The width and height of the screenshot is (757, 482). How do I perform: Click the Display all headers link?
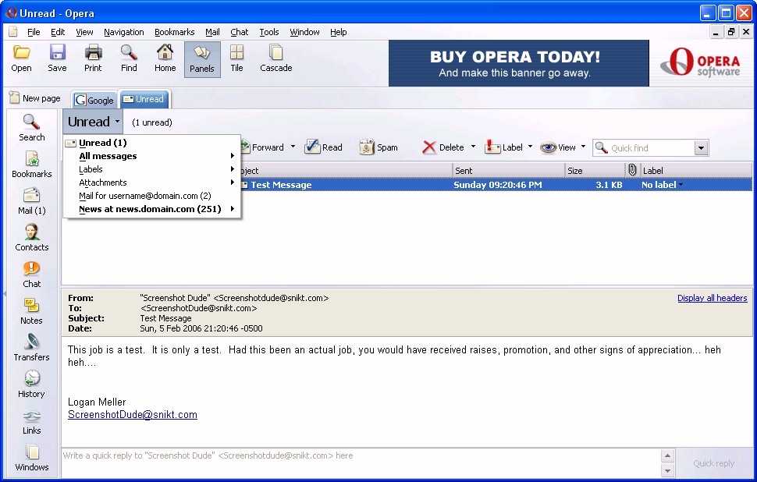pos(712,298)
